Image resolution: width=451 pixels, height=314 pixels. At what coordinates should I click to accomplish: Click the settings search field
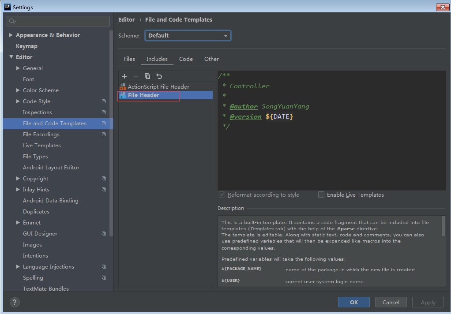click(x=62, y=21)
